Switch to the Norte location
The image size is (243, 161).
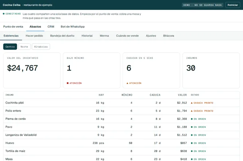(24, 46)
